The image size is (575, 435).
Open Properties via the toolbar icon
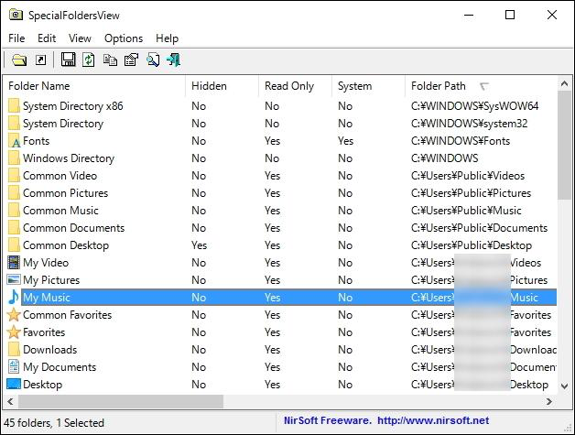[x=131, y=60]
